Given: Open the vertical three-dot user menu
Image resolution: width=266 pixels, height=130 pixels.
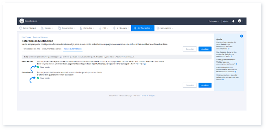Looking at the screenshot, I should (x=243, y=21).
